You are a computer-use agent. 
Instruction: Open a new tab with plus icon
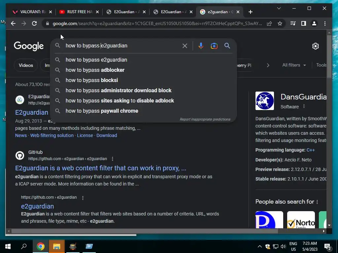click(250, 12)
